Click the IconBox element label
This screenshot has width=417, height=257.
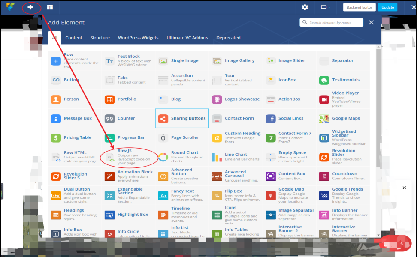pyautogui.click(x=287, y=80)
